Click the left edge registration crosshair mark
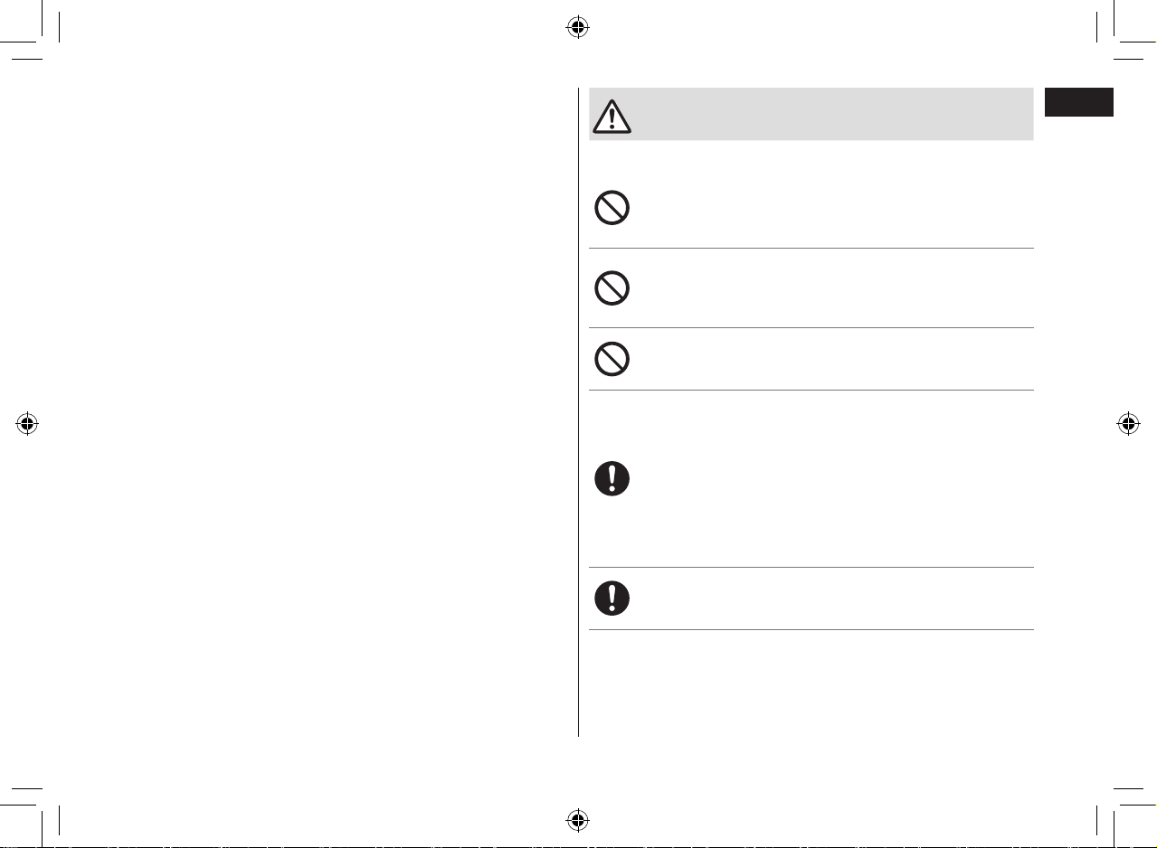Viewport: 1157px width, 848px height. point(27,424)
